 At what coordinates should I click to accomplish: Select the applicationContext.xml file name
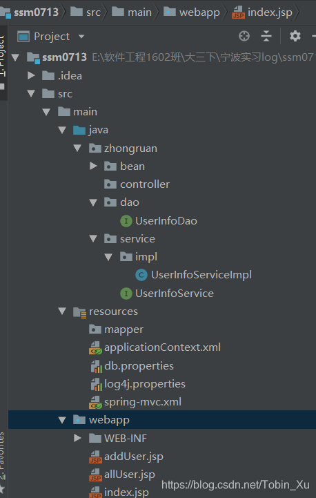click(162, 347)
